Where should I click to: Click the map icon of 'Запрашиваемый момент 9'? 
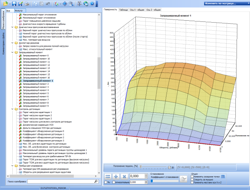[x=20, y=106]
